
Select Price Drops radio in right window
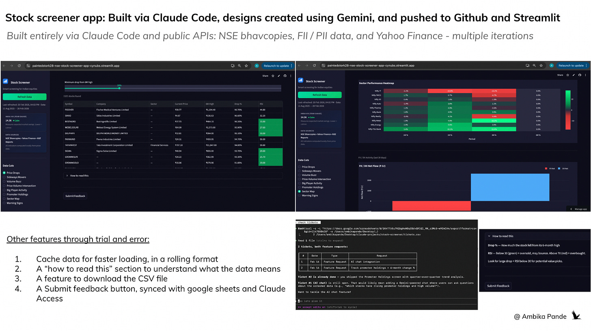coord(300,167)
